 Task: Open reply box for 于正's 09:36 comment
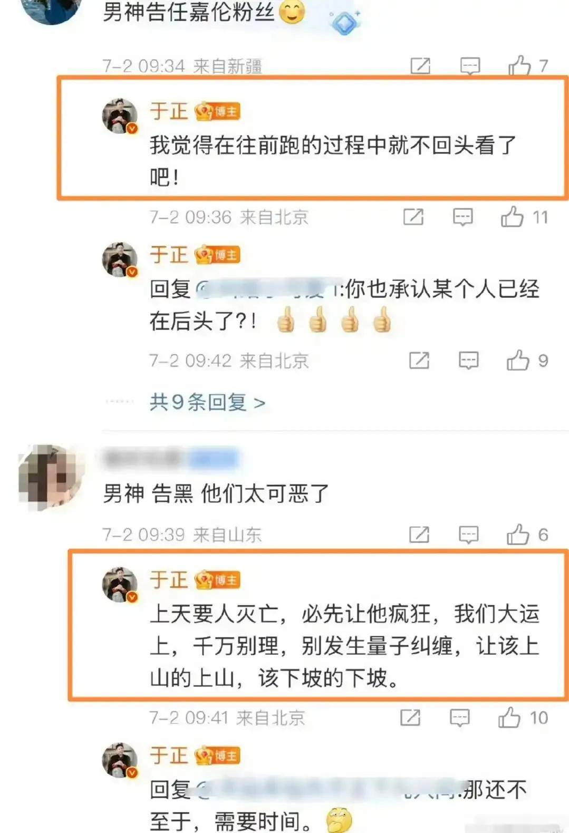pyautogui.click(x=462, y=217)
